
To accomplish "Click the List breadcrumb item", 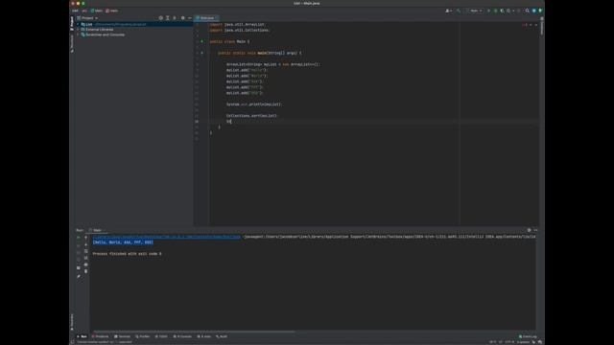I will coord(75,11).
